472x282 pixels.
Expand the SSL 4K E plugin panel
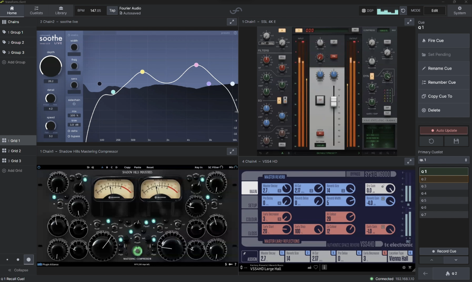[x=409, y=22]
